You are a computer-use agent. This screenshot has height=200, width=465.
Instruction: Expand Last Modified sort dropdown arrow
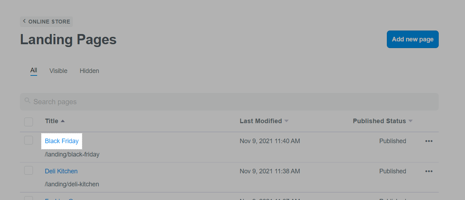(x=286, y=121)
